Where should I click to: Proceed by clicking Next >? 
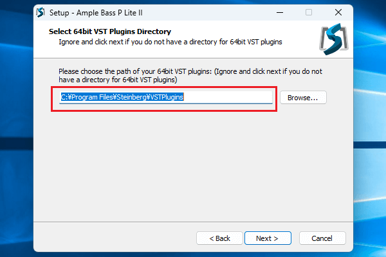tap(267, 238)
